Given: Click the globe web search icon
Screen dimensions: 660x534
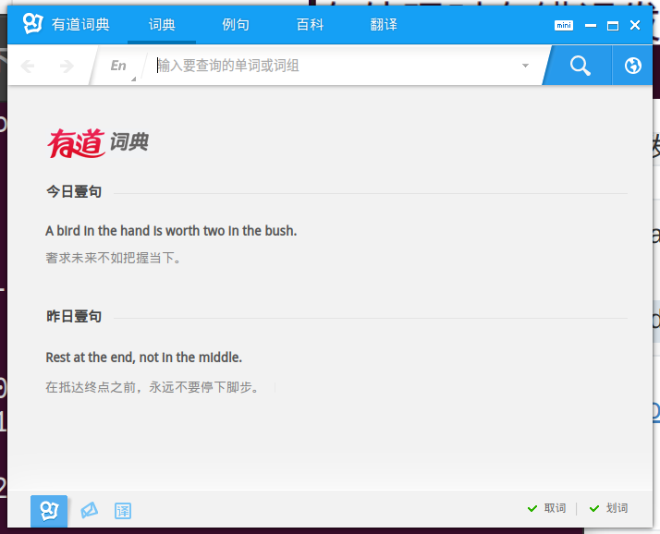Looking at the screenshot, I should click(x=632, y=66).
